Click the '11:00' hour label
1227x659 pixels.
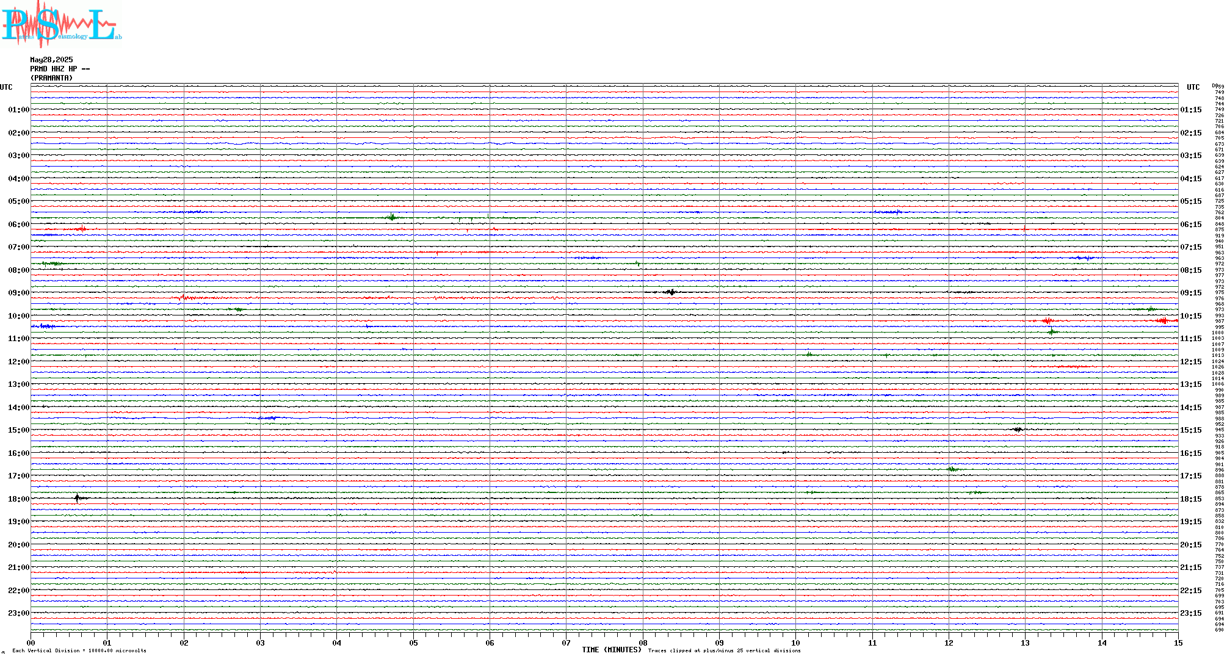18,339
